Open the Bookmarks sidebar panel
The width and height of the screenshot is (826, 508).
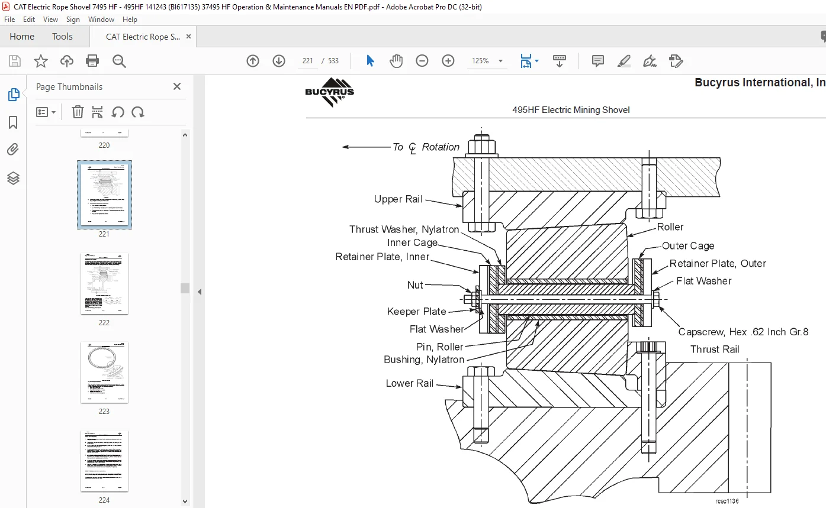click(x=13, y=122)
